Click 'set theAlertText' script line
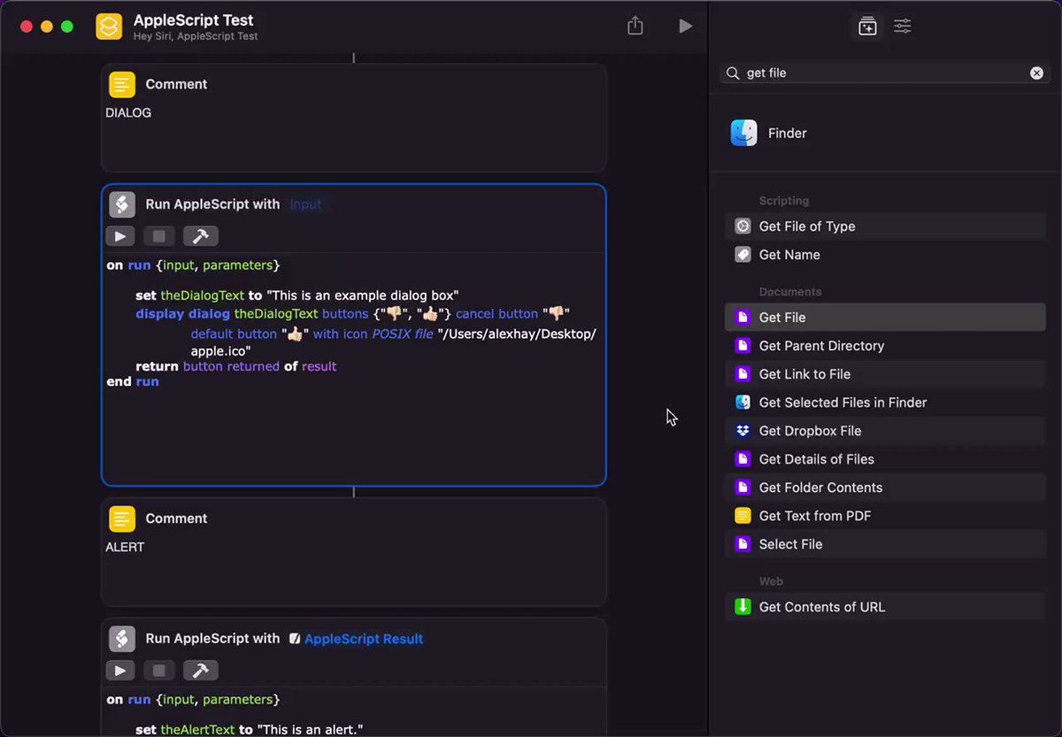 249,730
